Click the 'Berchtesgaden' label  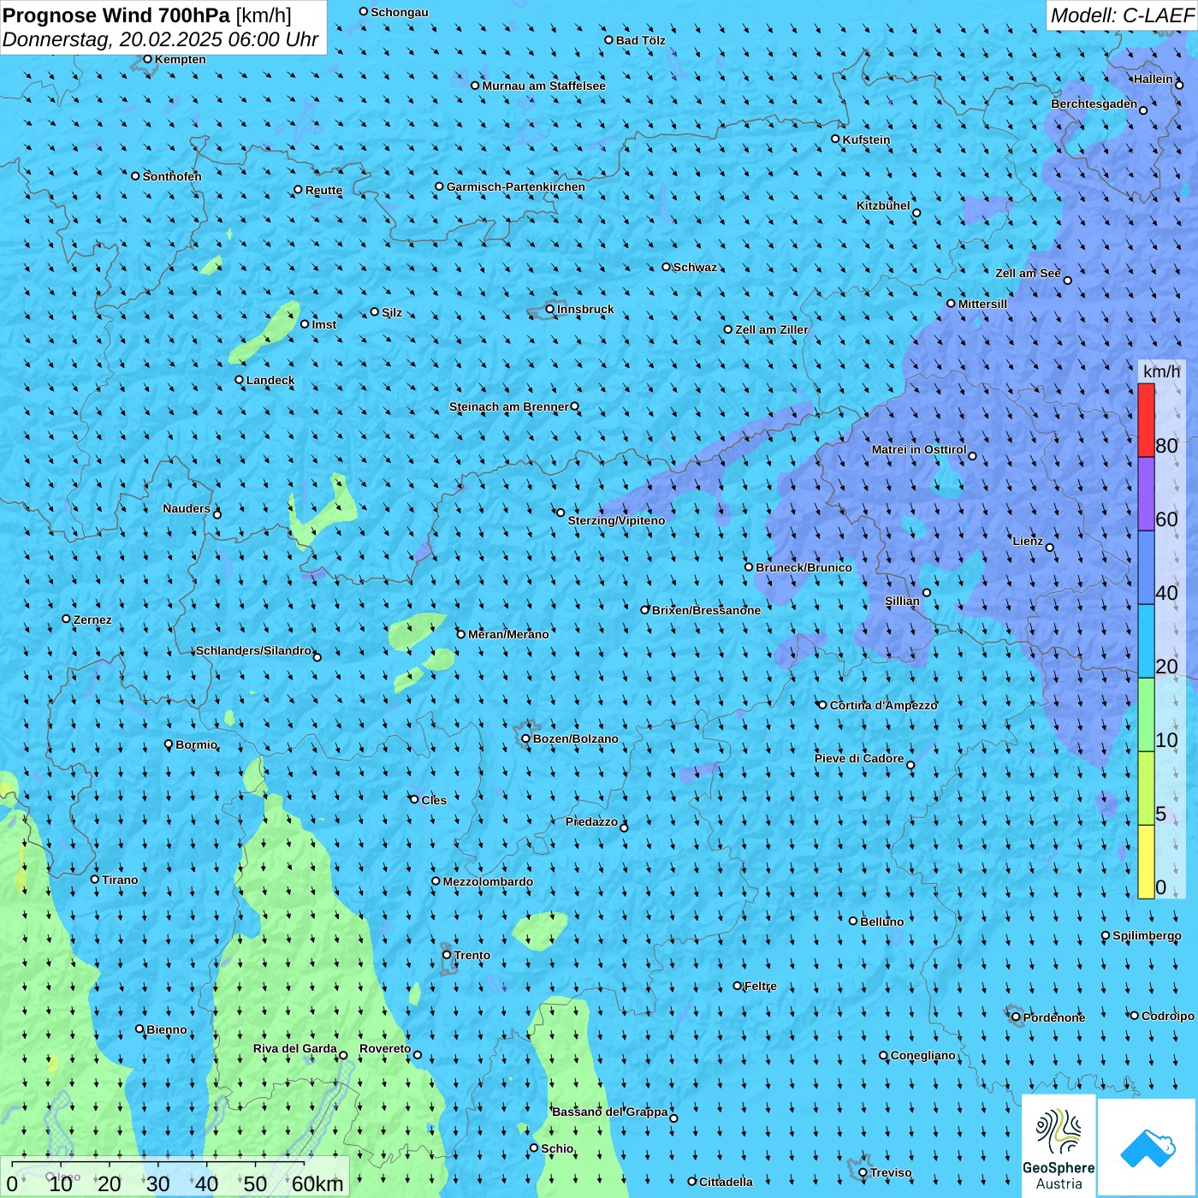click(1094, 104)
